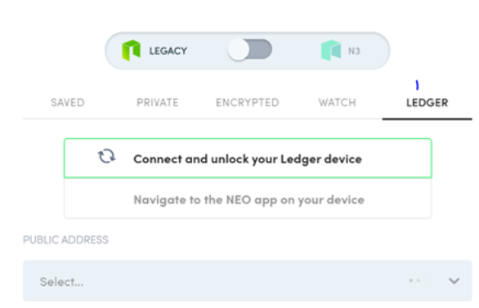The height and width of the screenshot is (308, 479).
Task: Click Connect and unlock your Ledger device
Action: tap(248, 158)
